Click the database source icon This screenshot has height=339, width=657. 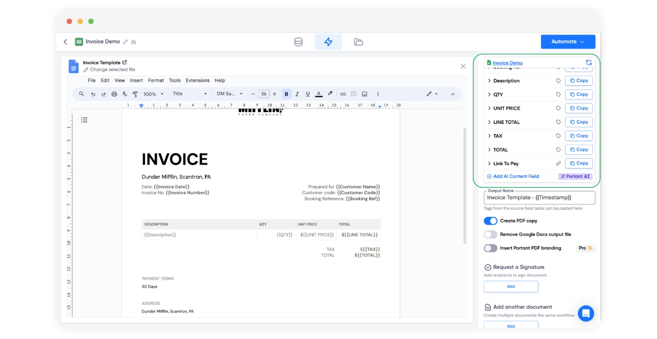[x=299, y=42]
